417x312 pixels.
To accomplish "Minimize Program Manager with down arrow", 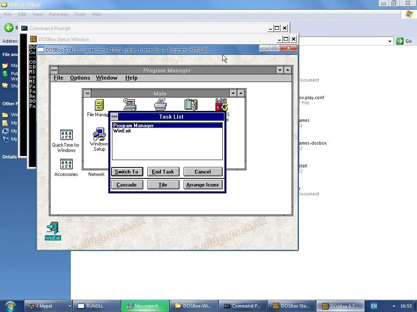I will (x=280, y=70).
